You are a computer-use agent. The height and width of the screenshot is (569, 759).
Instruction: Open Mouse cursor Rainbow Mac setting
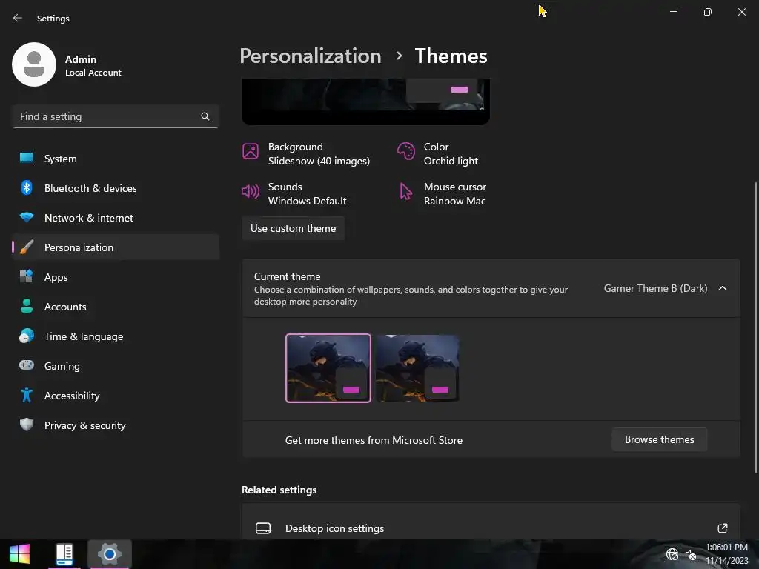443,193
